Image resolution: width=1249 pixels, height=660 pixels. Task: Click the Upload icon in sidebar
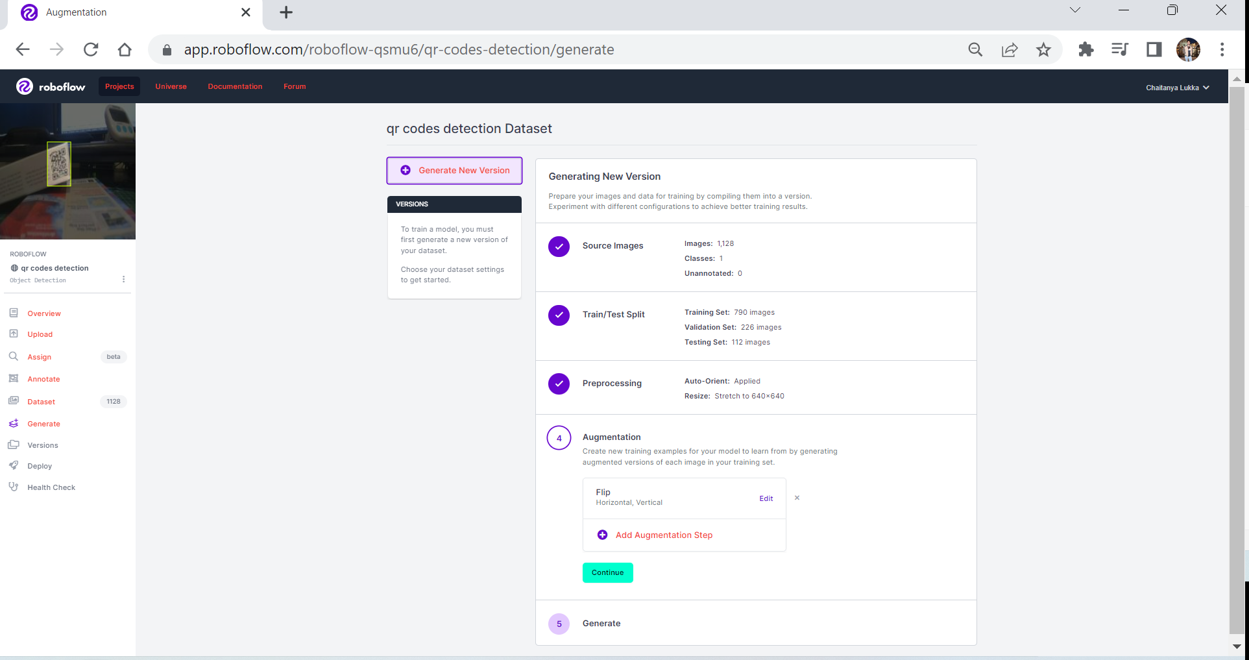(x=14, y=334)
